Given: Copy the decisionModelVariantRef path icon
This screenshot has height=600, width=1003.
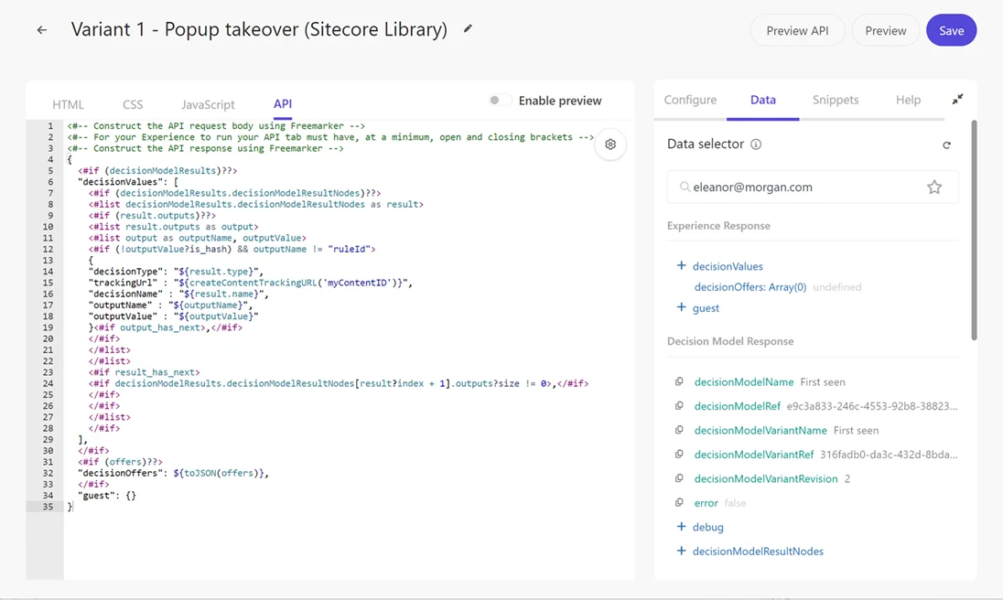Looking at the screenshot, I should coord(679,455).
